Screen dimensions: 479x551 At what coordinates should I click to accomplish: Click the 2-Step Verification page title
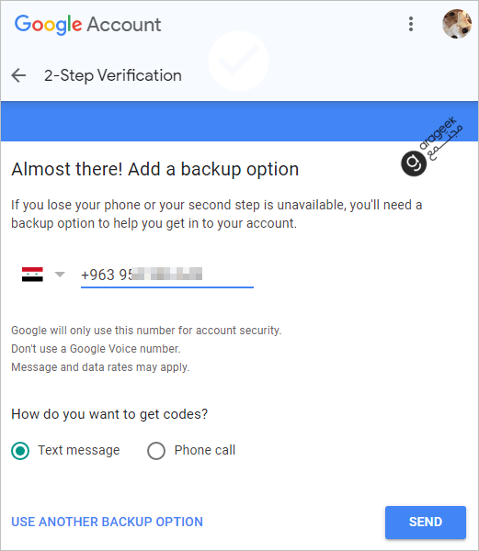click(113, 75)
